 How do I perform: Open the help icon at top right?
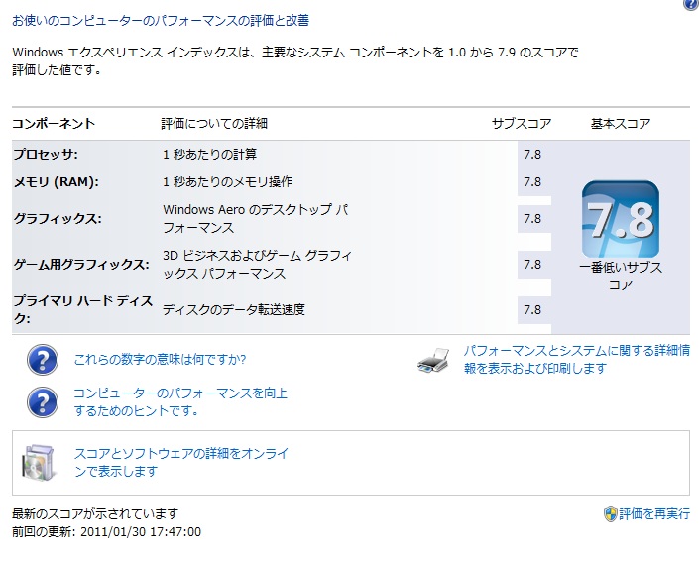pos(692,4)
